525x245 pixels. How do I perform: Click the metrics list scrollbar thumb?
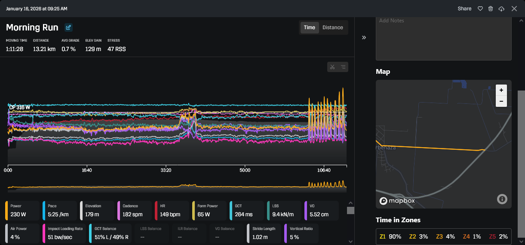coord(350,210)
